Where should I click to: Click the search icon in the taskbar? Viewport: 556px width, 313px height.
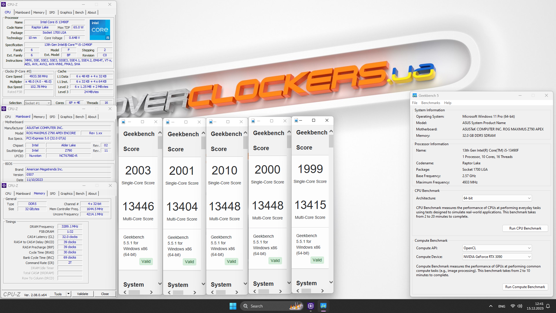(246, 306)
